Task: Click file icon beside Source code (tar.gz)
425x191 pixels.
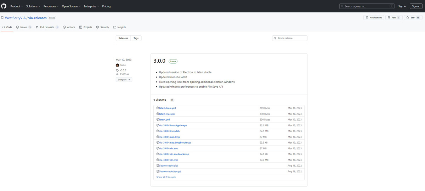Action: pos(158,171)
